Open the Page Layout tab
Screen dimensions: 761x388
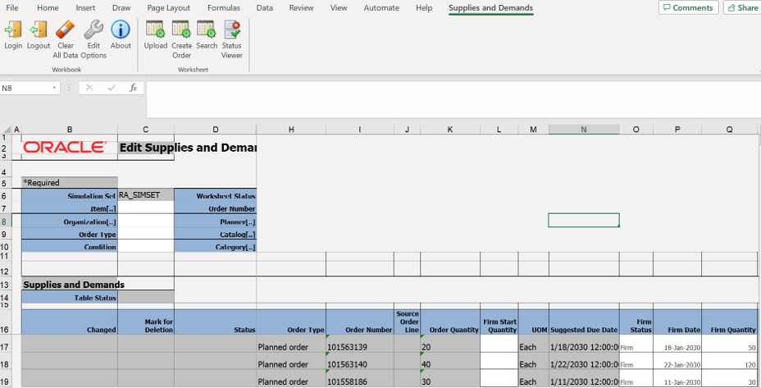tap(168, 7)
